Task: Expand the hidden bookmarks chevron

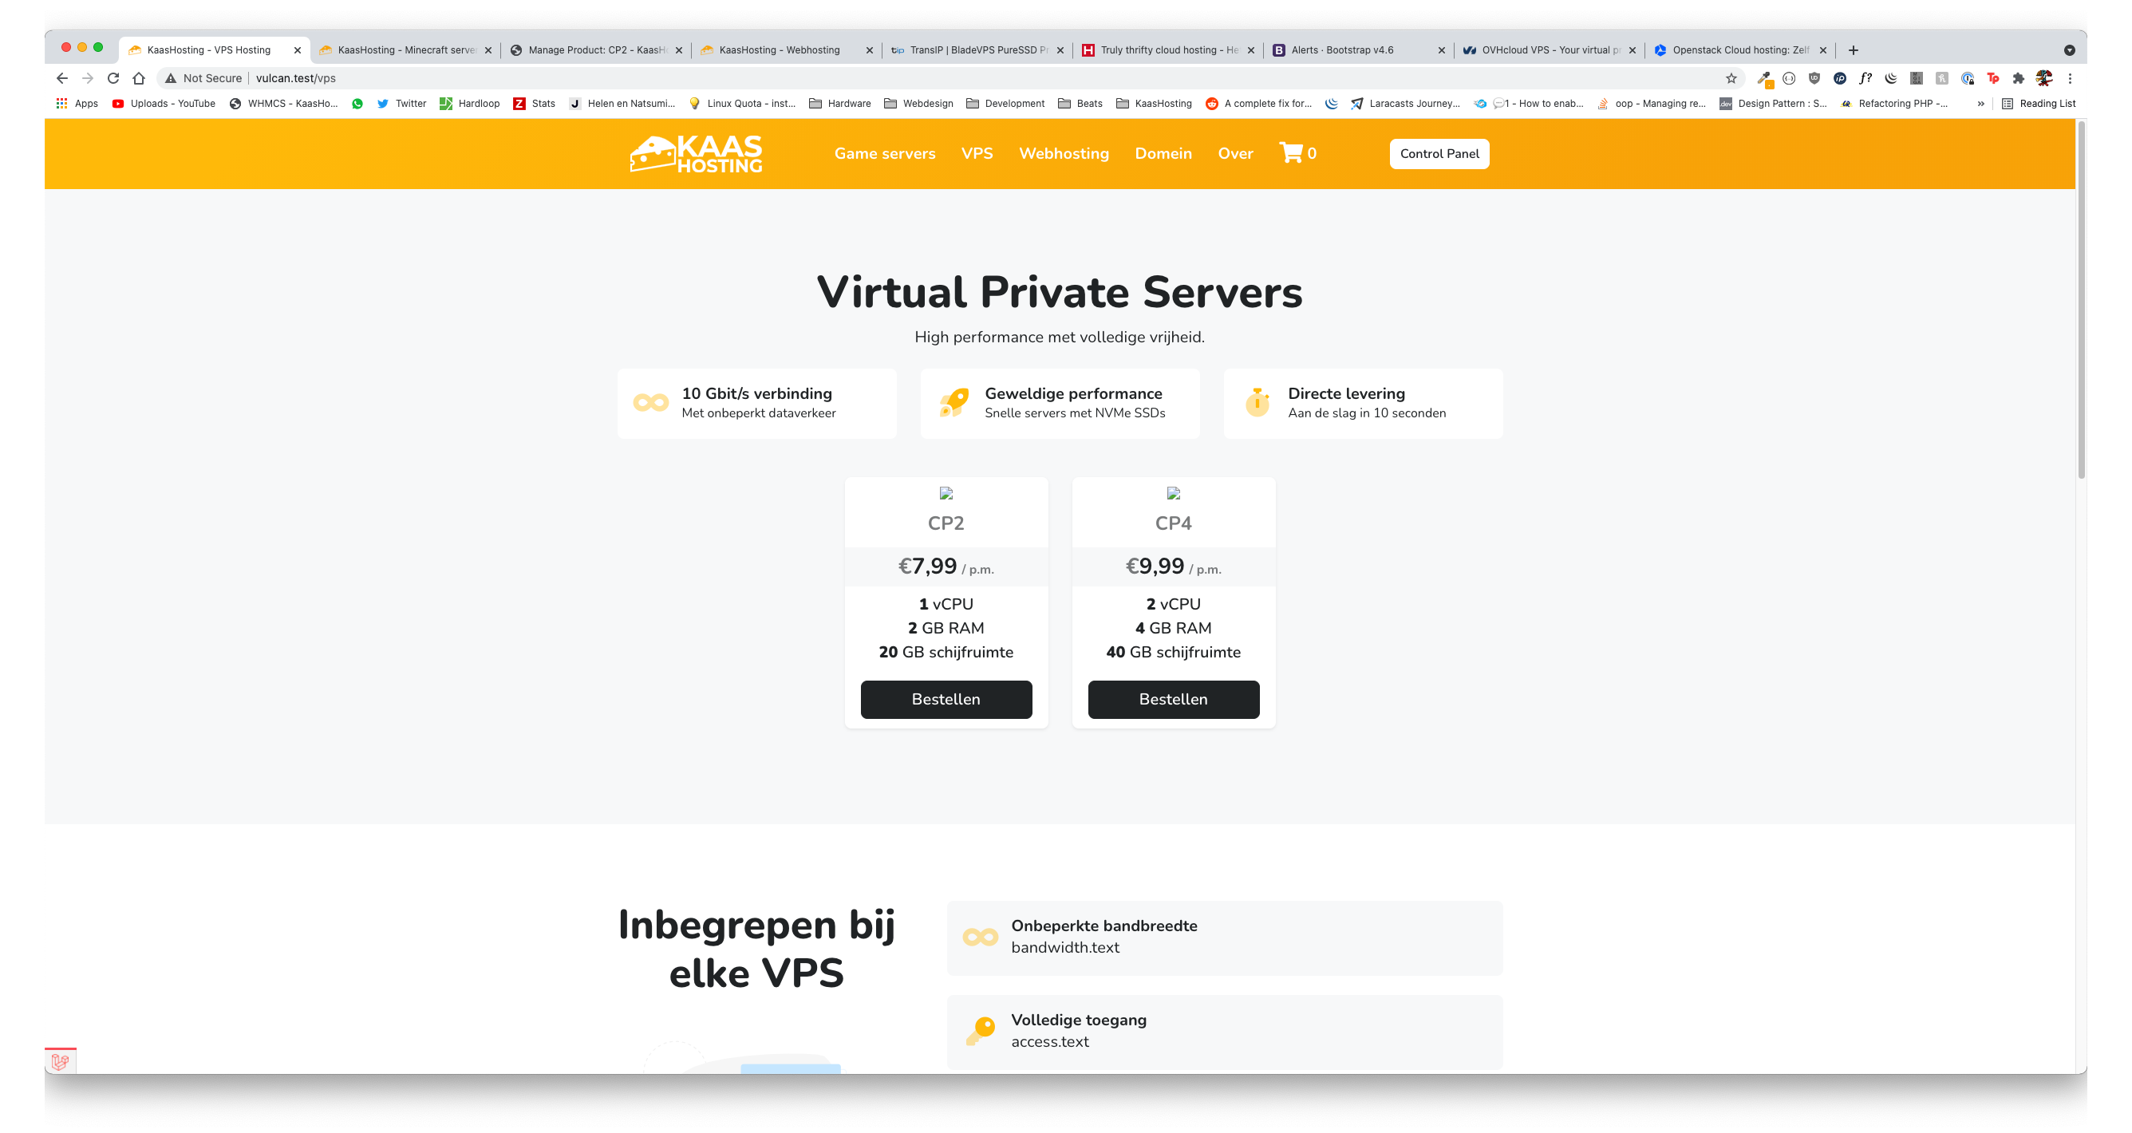Action: [x=1980, y=104]
